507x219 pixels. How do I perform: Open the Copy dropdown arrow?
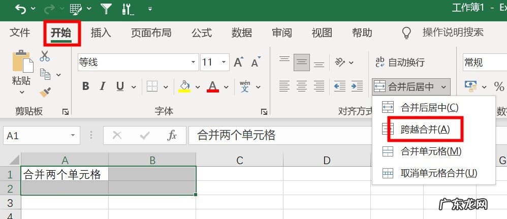coord(58,75)
